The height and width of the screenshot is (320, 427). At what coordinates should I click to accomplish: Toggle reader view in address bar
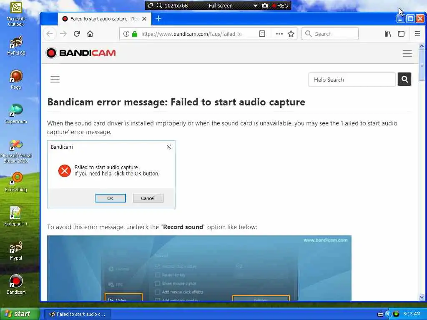point(262,34)
